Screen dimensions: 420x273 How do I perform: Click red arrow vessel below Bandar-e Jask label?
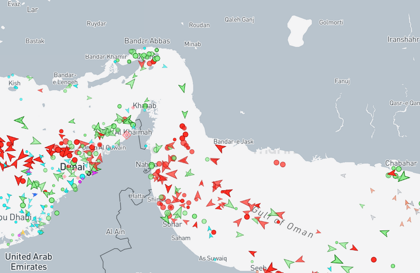(x=220, y=148)
